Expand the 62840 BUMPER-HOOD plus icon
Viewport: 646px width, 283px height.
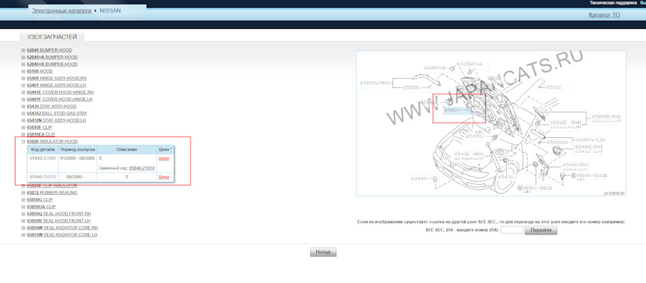[23, 50]
